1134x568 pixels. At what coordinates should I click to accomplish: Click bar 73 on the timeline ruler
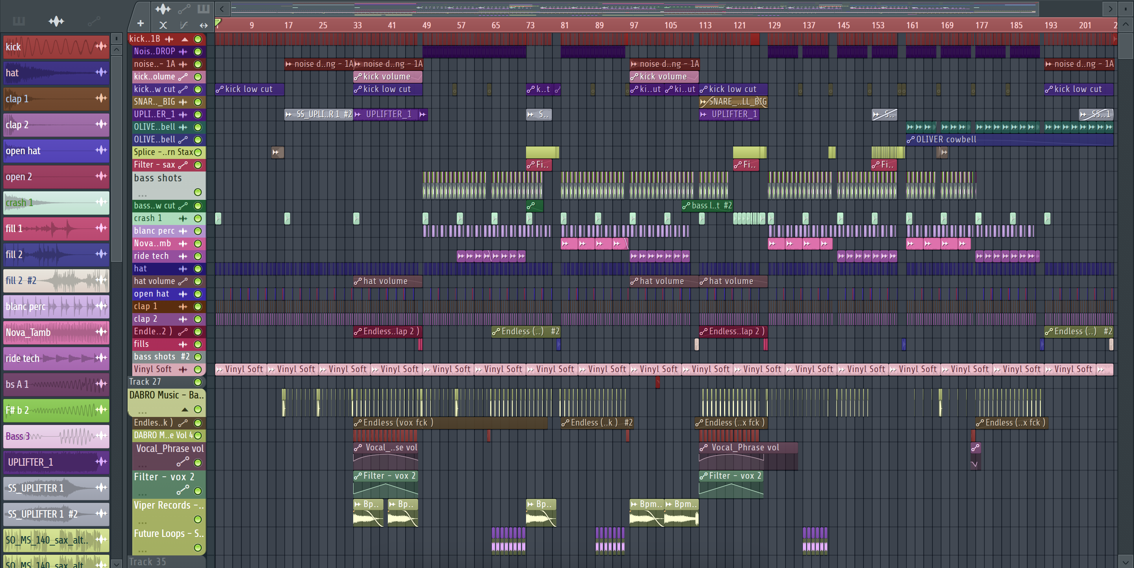(x=530, y=25)
